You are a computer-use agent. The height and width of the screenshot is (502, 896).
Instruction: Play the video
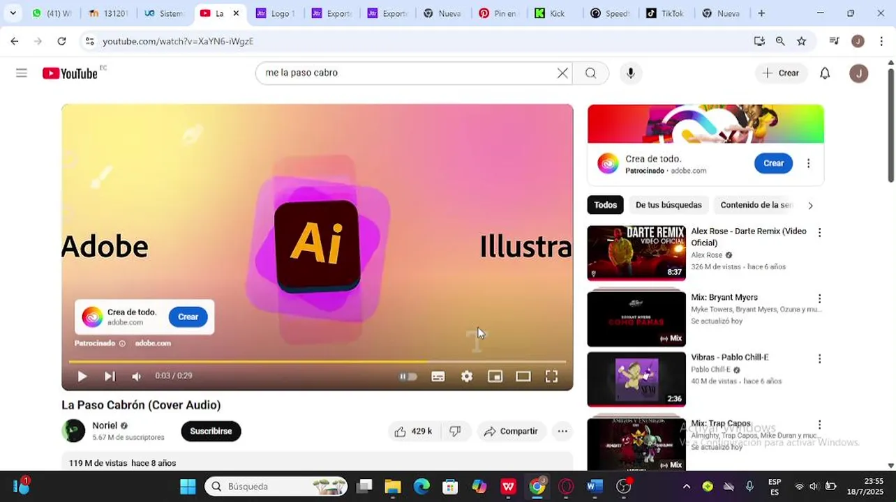click(x=82, y=376)
